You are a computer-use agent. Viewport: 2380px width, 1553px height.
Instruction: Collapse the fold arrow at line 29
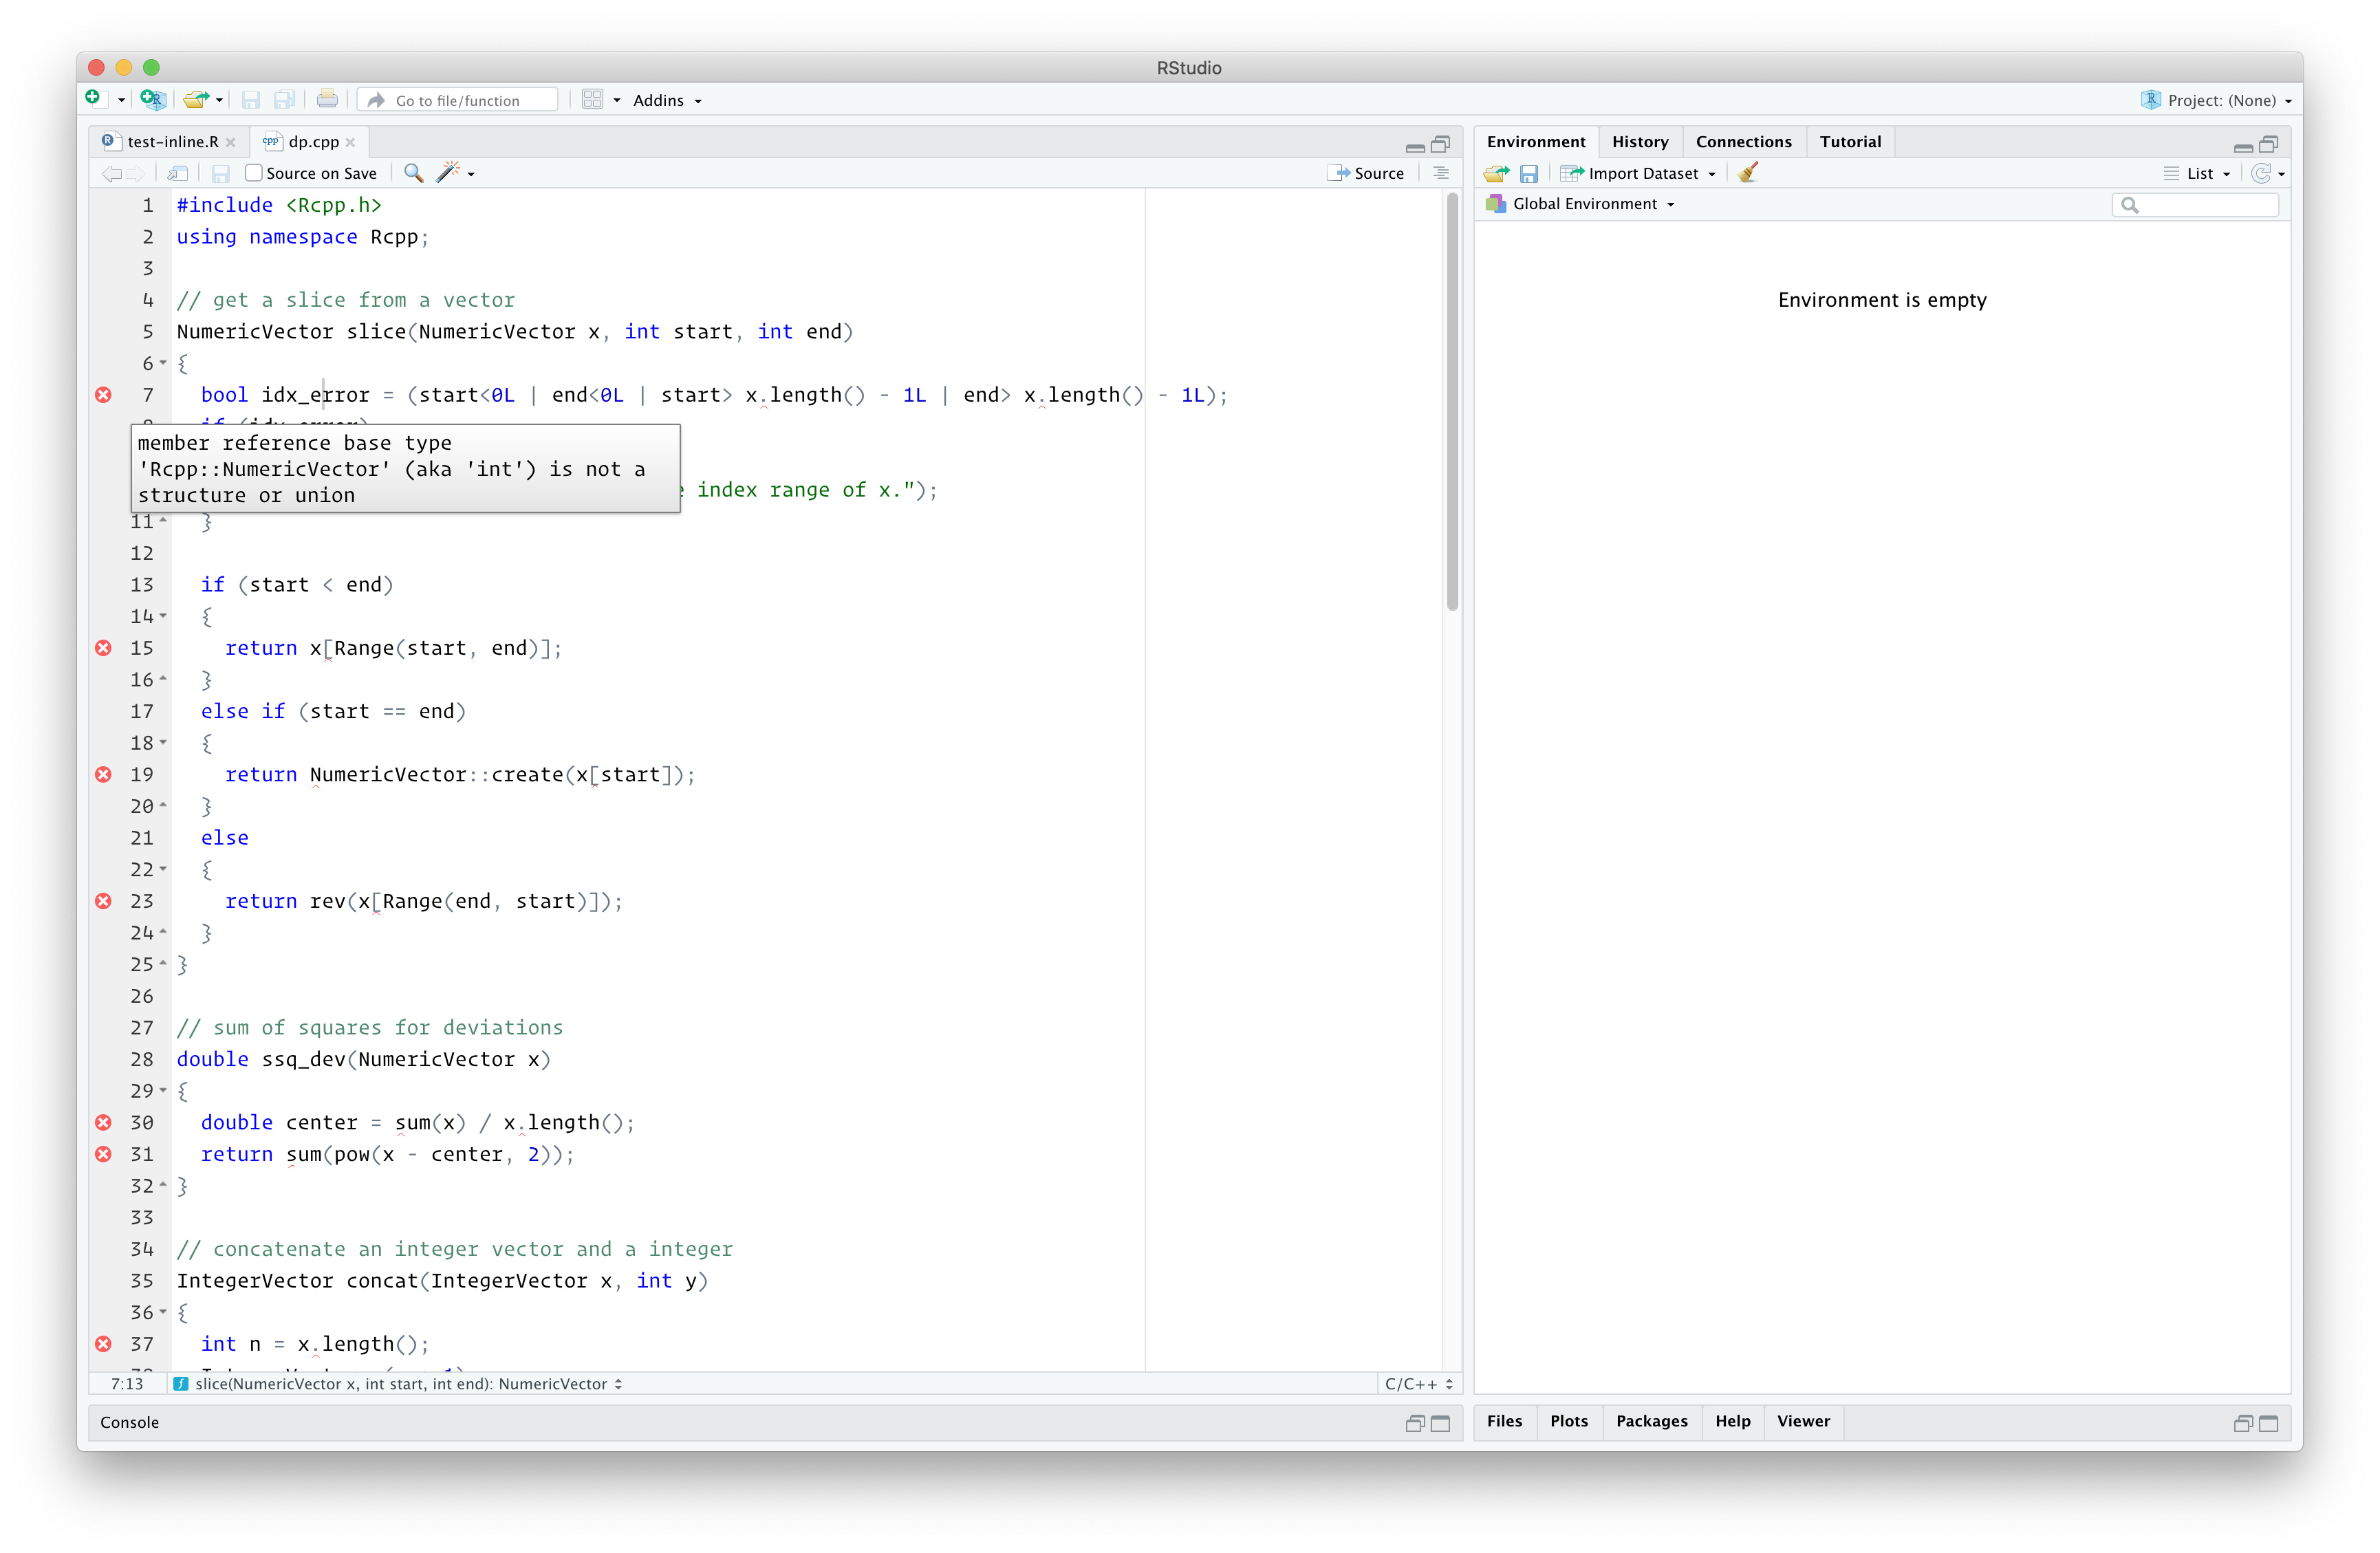click(x=163, y=1090)
